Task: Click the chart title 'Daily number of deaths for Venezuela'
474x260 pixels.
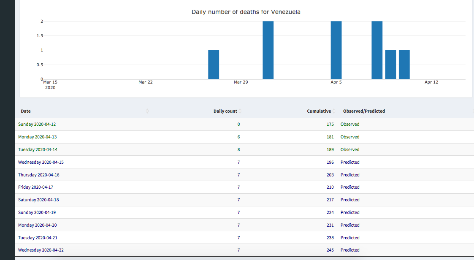Action: point(246,12)
